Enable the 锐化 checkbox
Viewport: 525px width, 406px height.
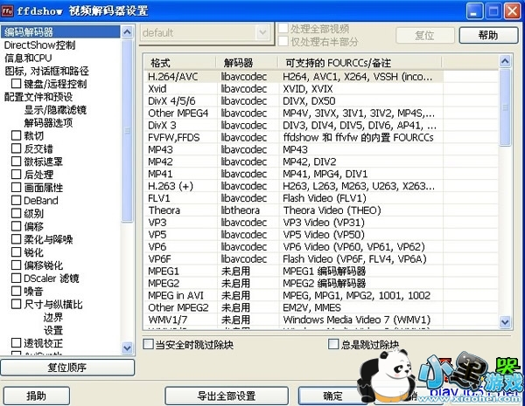point(17,252)
